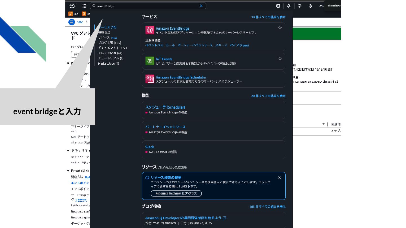Open Amazon EventBridge Scheduler link
This screenshot has height=228, width=406.
tap(181, 77)
